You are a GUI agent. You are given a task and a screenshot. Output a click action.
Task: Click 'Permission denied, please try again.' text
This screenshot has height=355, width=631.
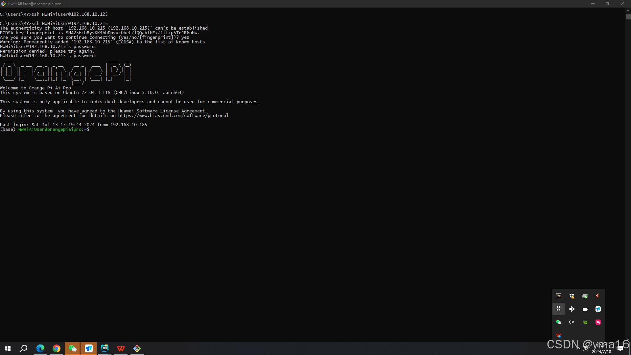click(x=47, y=51)
